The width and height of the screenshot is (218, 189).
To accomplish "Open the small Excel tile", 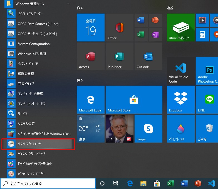I will tap(141, 35).
